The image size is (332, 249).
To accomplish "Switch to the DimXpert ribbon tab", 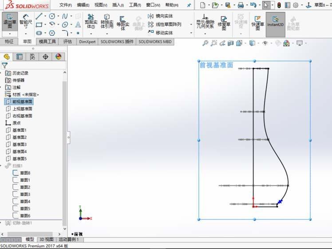I will point(87,42).
